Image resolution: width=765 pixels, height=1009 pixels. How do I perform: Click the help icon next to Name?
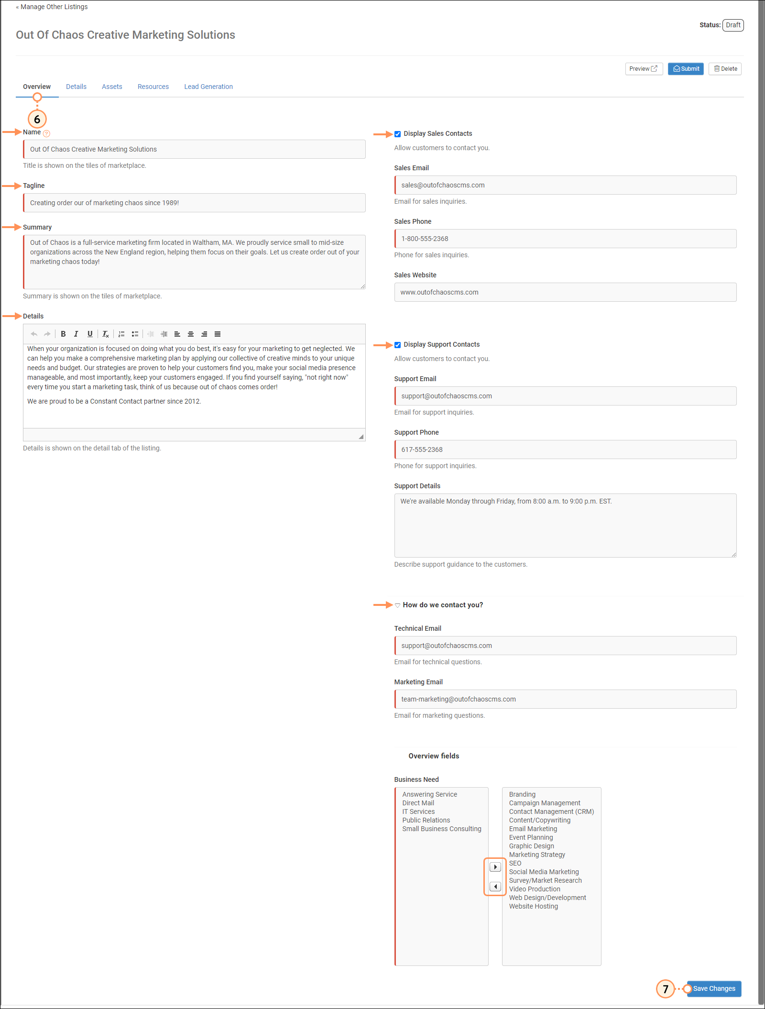pyautogui.click(x=46, y=133)
